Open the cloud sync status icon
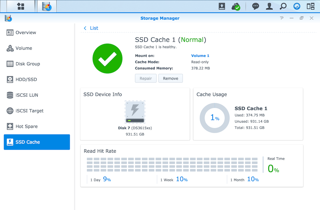 [236, 7]
